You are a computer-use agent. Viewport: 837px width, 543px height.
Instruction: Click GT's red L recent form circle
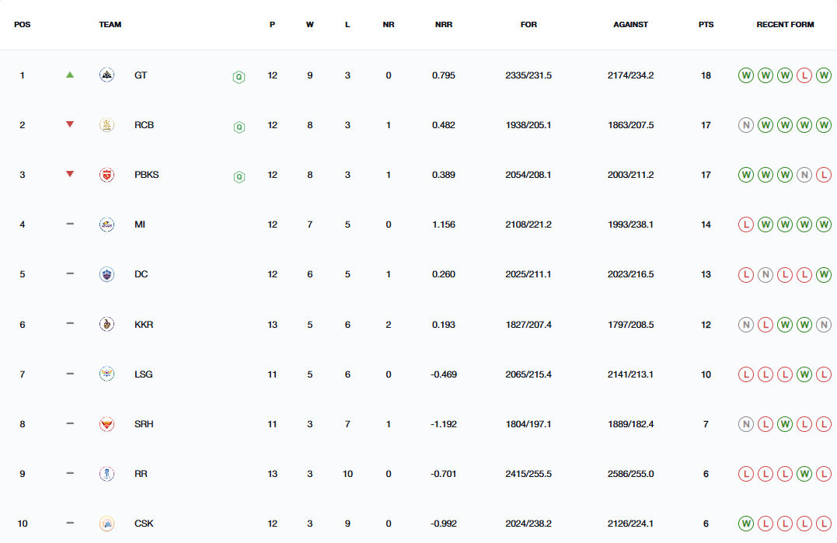[x=804, y=75]
